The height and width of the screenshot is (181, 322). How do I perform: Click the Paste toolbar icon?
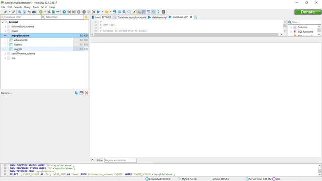coord(24,12)
